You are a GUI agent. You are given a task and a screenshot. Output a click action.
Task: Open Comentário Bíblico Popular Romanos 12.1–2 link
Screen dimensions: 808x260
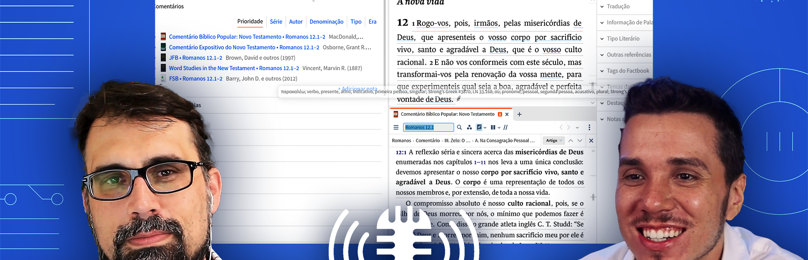[247, 37]
